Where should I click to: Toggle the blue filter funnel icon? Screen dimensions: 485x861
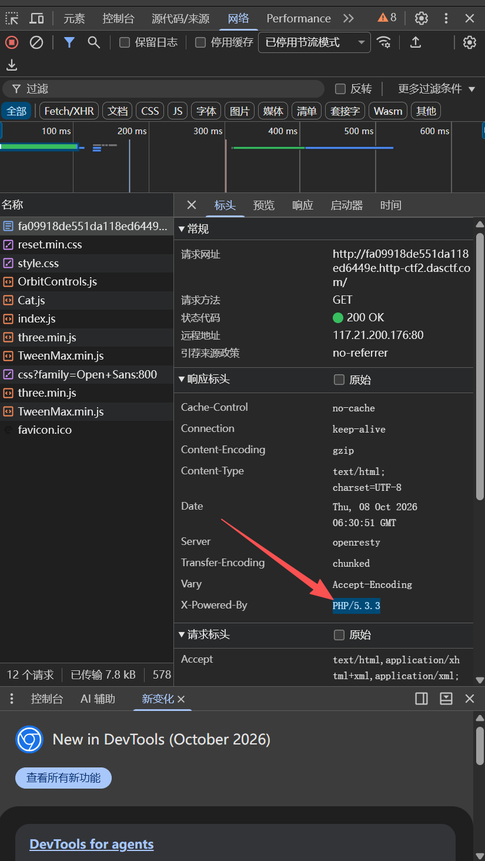69,42
